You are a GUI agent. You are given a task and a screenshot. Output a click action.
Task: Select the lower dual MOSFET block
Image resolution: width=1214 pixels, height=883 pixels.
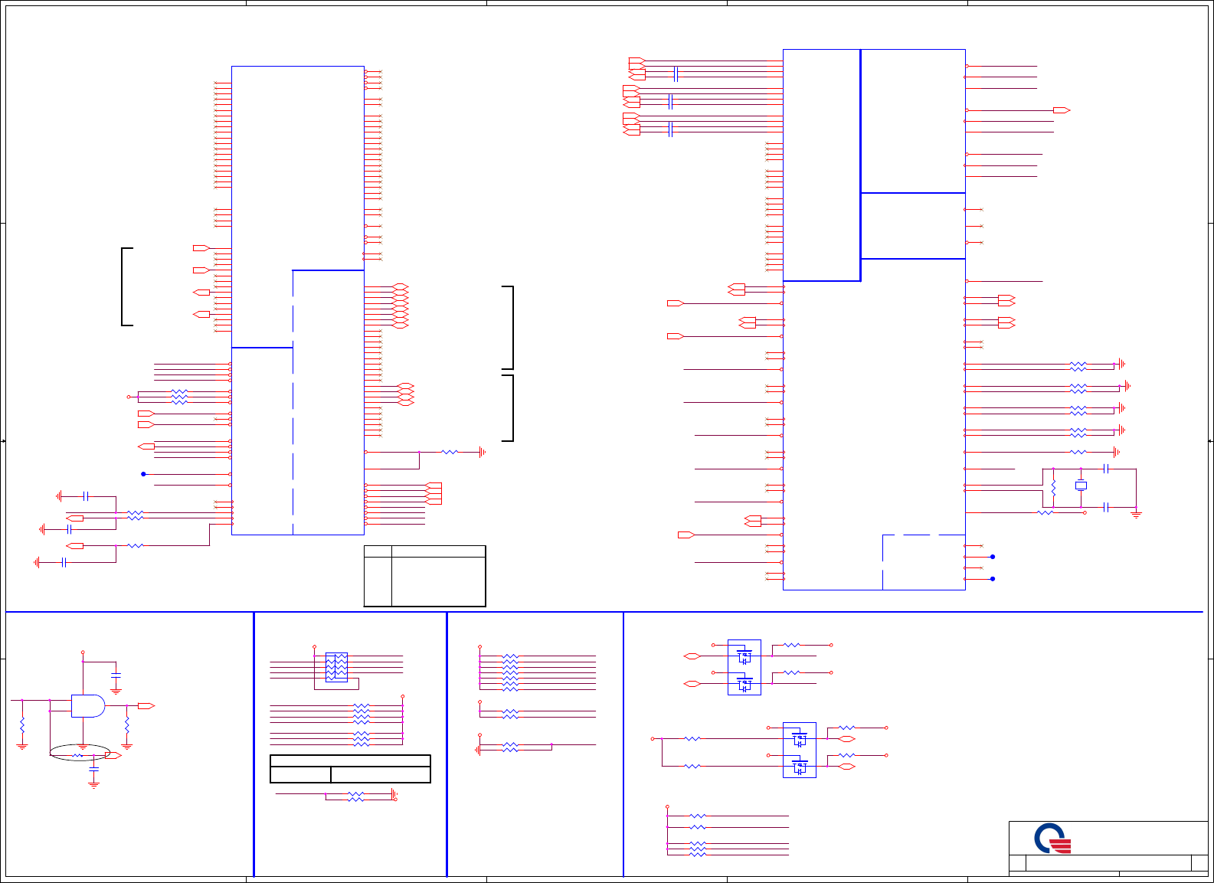click(x=799, y=750)
